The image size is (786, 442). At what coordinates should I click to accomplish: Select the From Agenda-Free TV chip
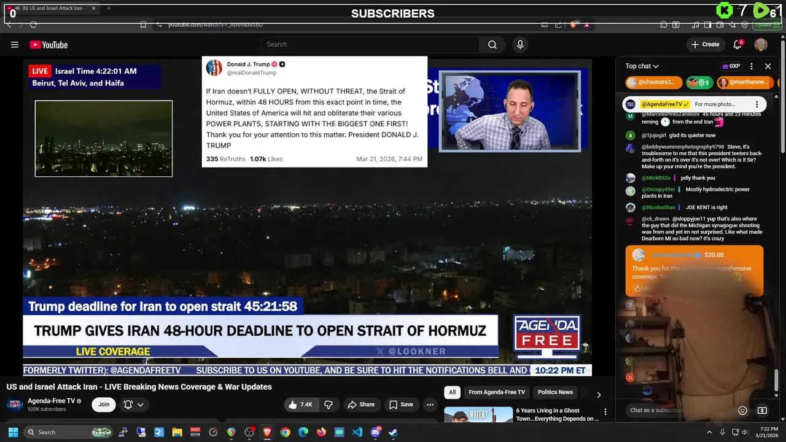[497, 392]
